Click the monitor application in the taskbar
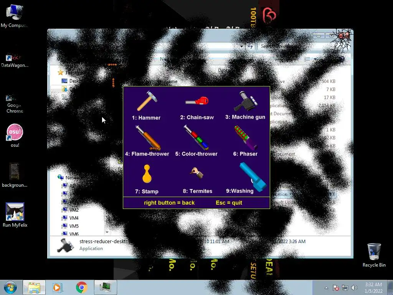The width and height of the screenshot is (393, 295). [106, 287]
